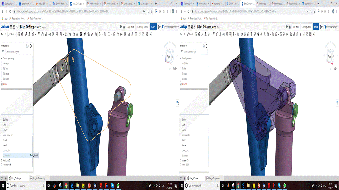This screenshot has height=190, width=339.
Task: Select the Extrude tool in left window
Action: point(19,34)
